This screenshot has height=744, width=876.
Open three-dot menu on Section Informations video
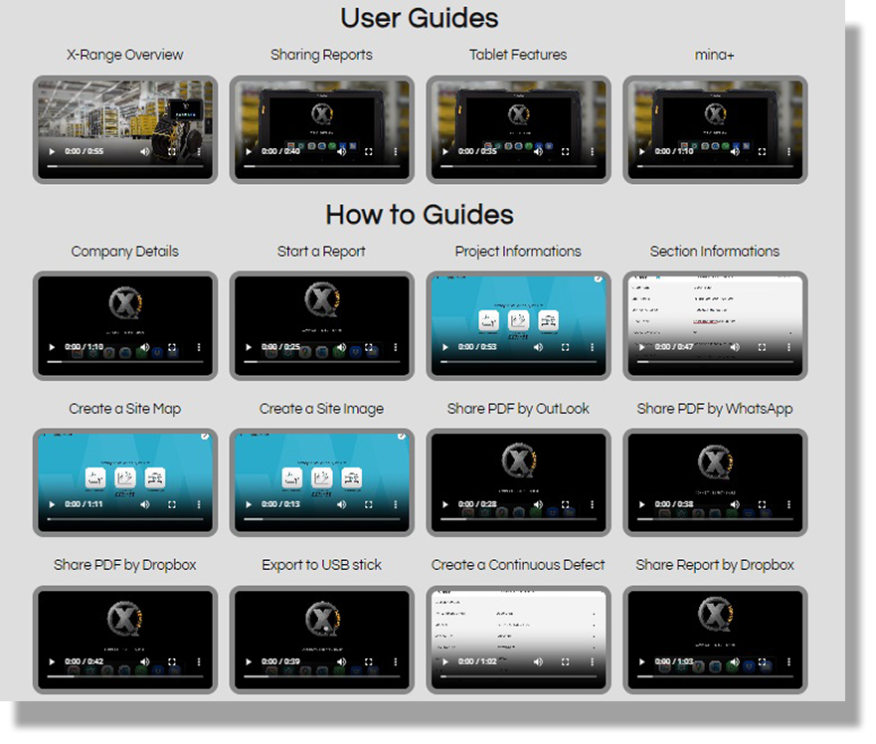coord(789,348)
